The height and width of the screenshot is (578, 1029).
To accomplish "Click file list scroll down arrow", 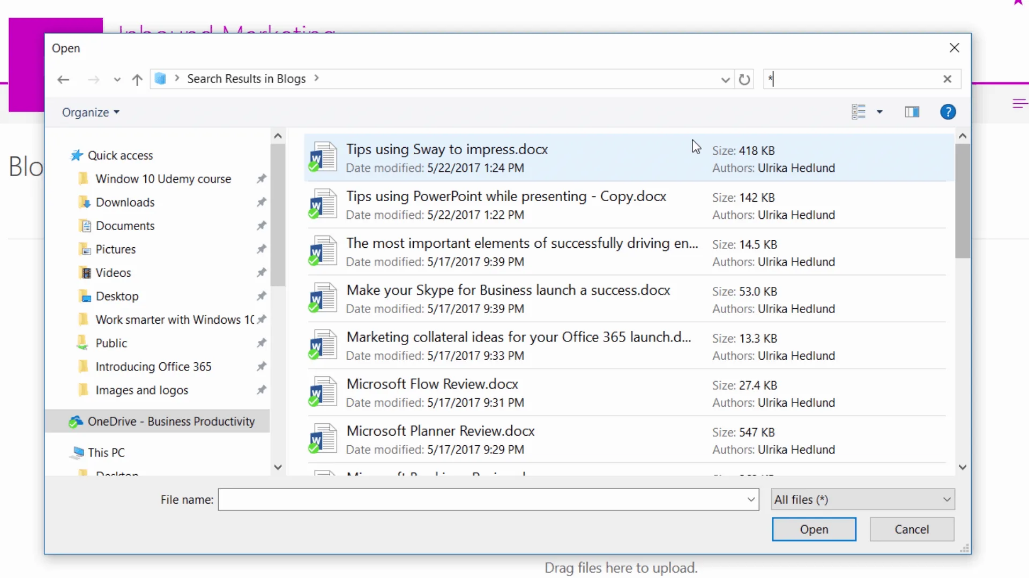I will pyautogui.click(x=963, y=467).
